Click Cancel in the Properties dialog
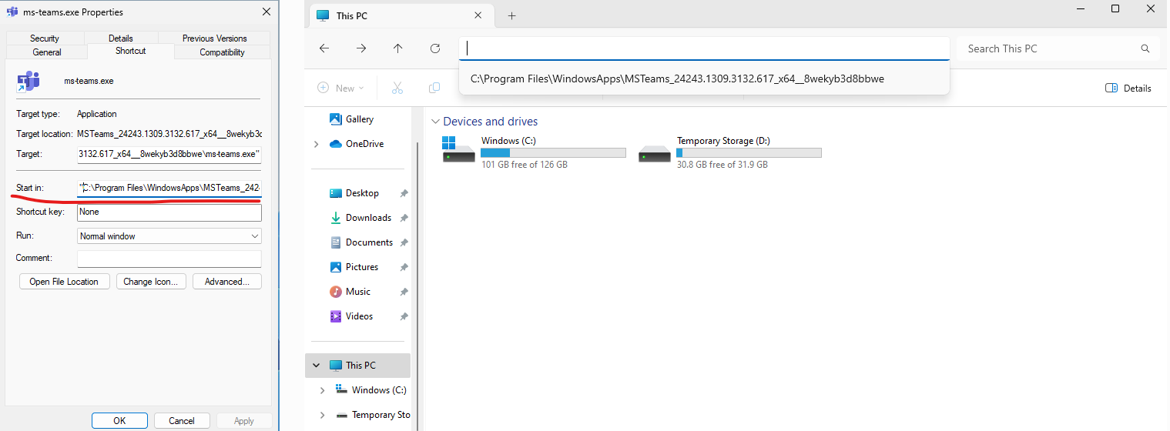 tap(182, 421)
